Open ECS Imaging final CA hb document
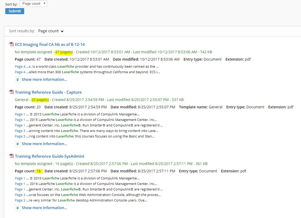Image resolution: width=301 pixels, height=218 pixels. tap(50, 44)
